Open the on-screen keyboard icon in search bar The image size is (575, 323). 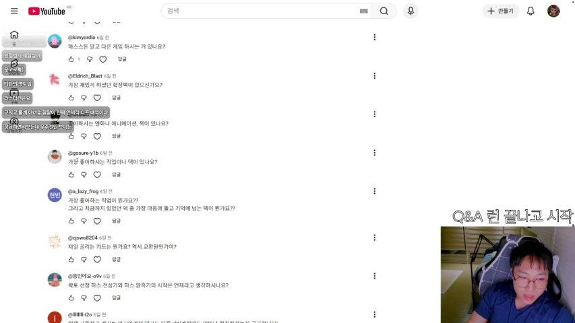click(363, 11)
